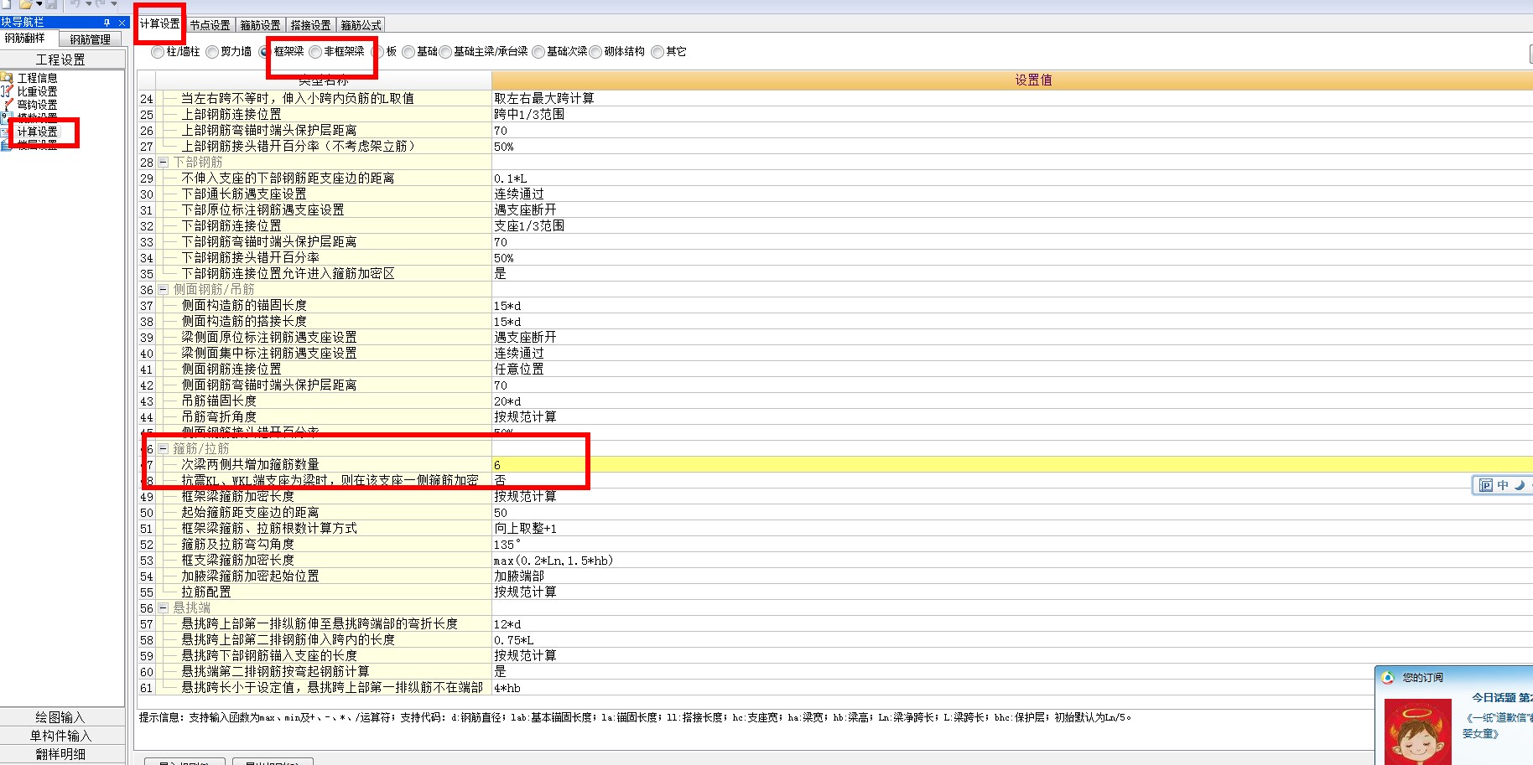Switch to the 节点设置 tab
The height and width of the screenshot is (765, 1533).
click(x=210, y=25)
